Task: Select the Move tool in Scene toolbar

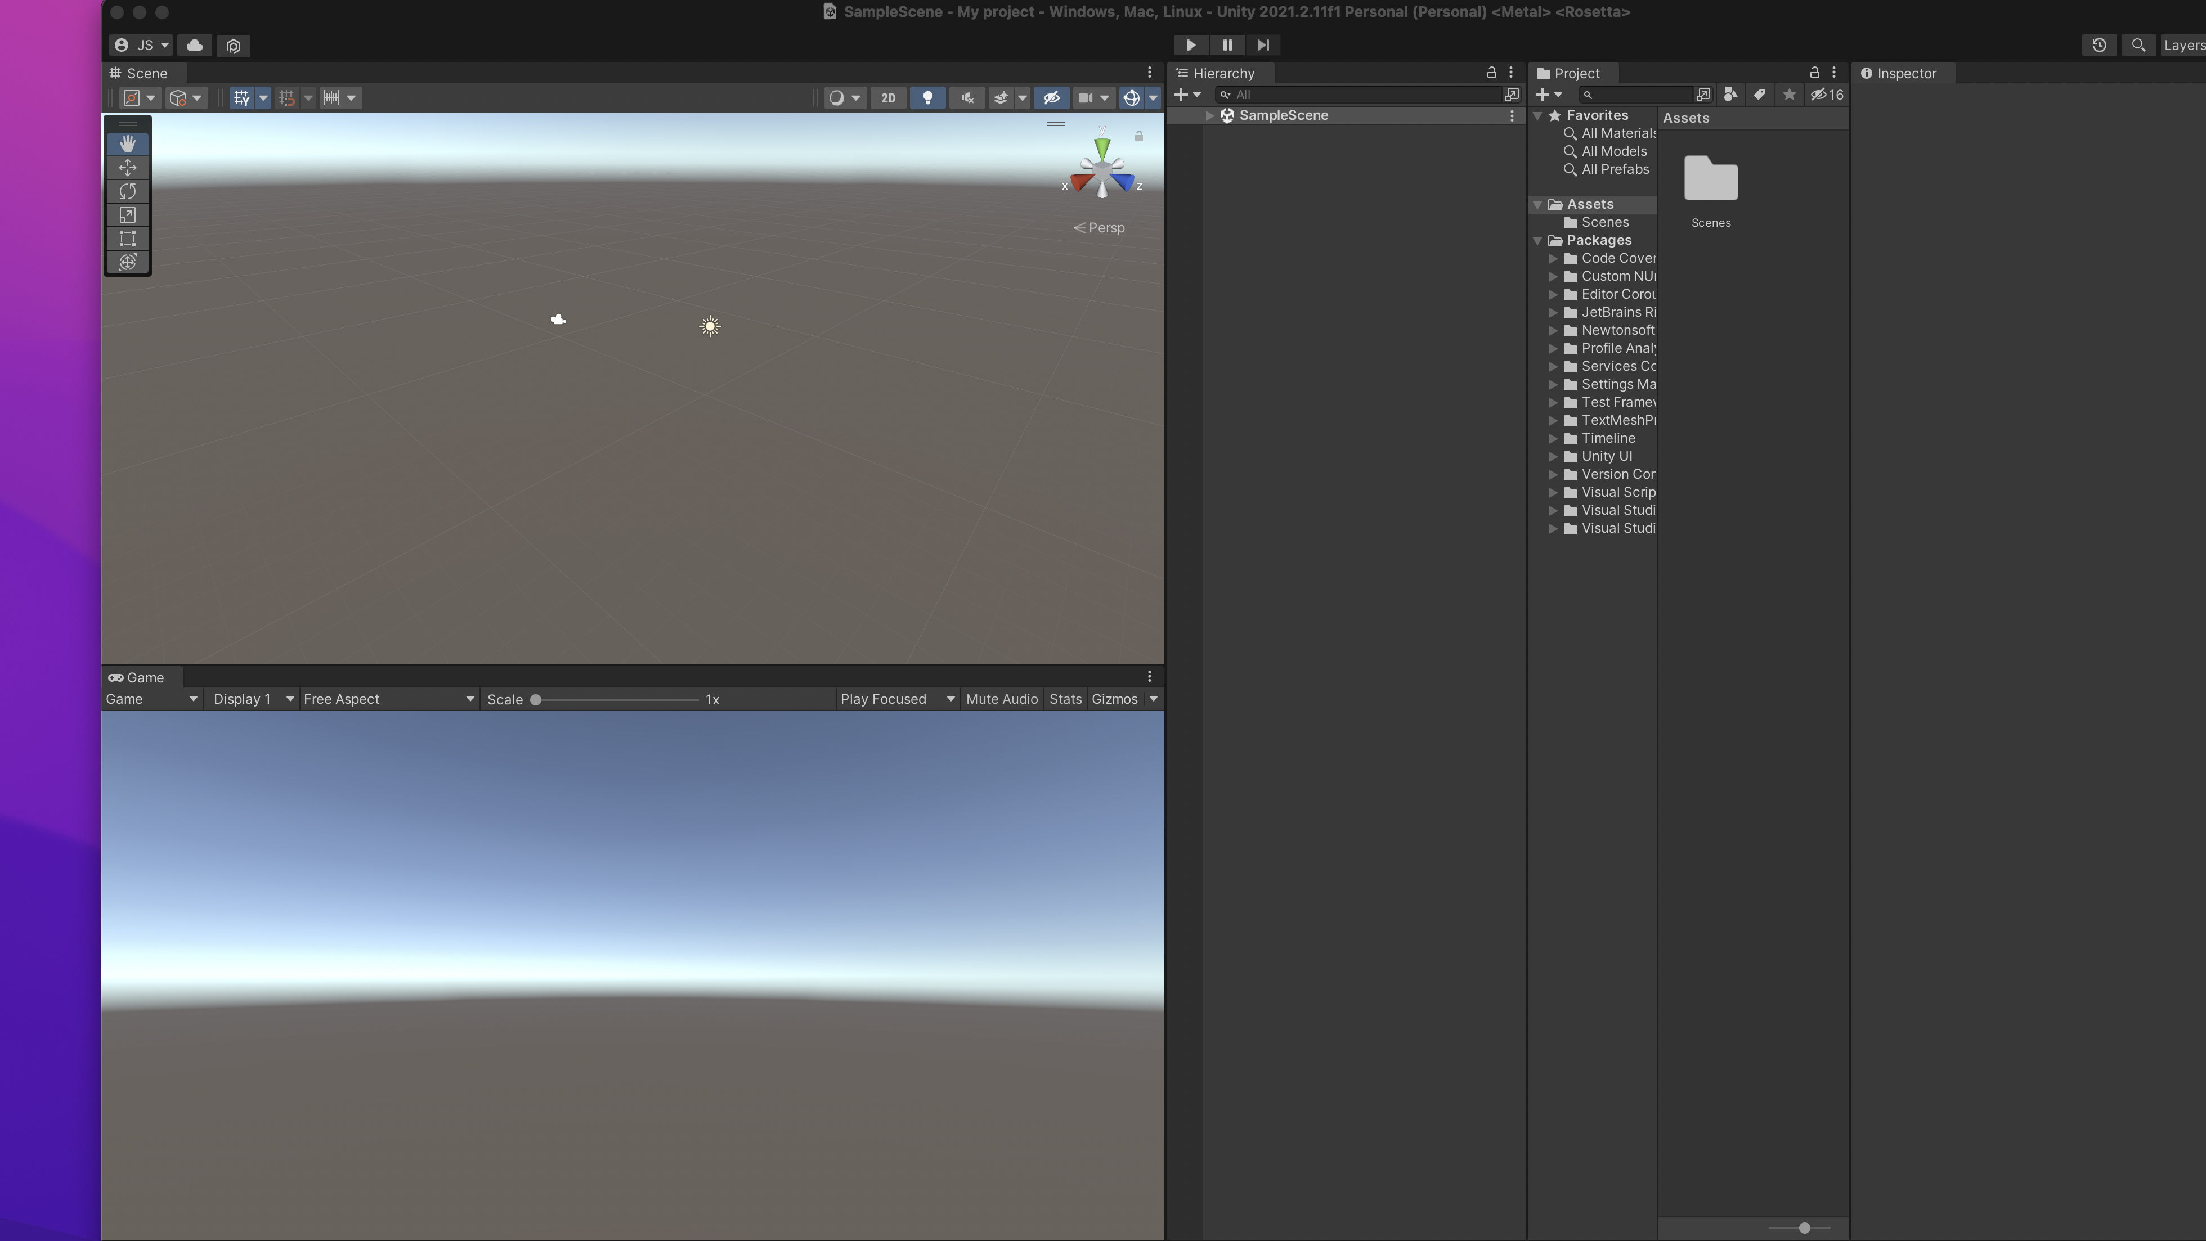Action: [x=128, y=167]
